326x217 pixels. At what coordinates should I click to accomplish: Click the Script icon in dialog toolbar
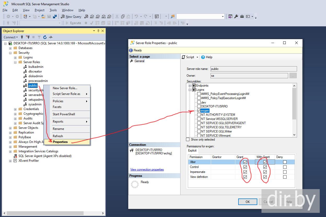(x=183, y=57)
